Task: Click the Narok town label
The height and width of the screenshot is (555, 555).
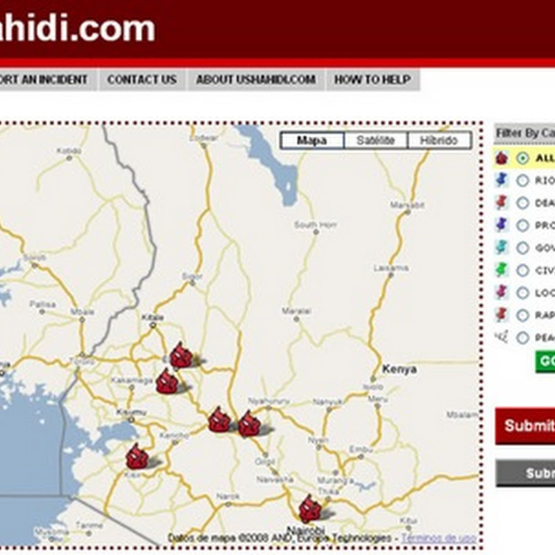Action: click(228, 496)
